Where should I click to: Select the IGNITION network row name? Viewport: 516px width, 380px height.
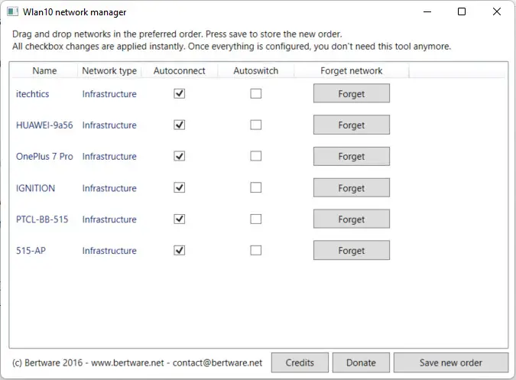click(x=35, y=188)
